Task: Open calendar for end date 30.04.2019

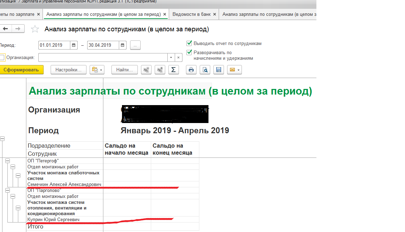Action: (x=122, y=45)
